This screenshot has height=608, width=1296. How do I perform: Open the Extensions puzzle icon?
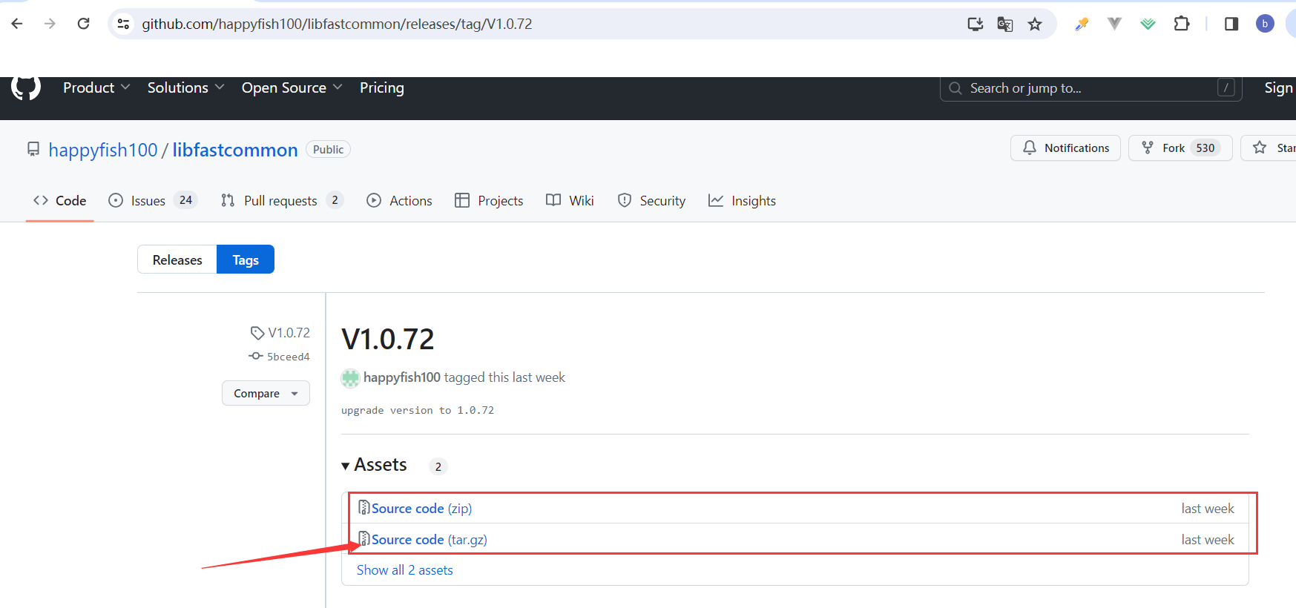[x=1182, y=24]
